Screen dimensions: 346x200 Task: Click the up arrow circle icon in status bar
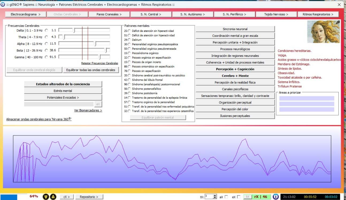tap(53, 197)
